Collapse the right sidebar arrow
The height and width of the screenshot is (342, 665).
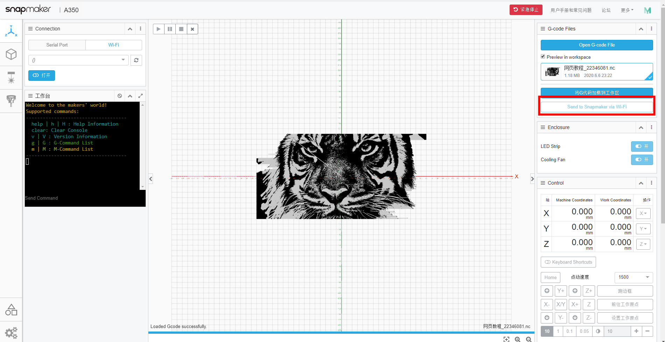pyautogui.click(x=532, y=179)
